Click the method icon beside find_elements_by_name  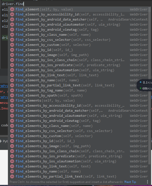(x=12, y=171)
